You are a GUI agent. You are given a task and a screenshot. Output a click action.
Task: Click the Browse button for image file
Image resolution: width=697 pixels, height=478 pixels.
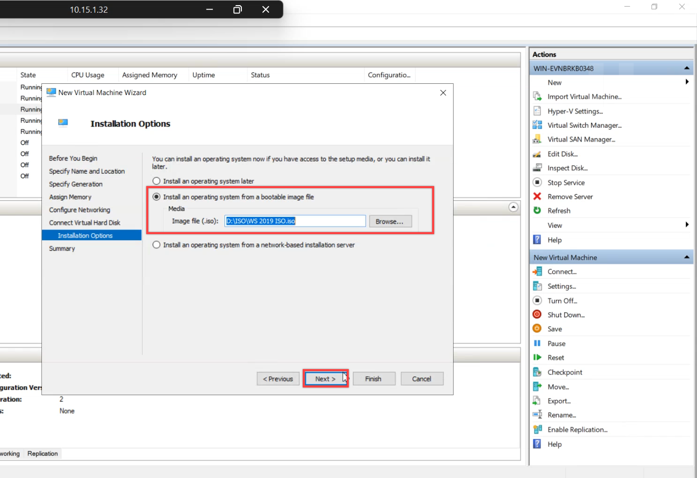coord(390,221)
